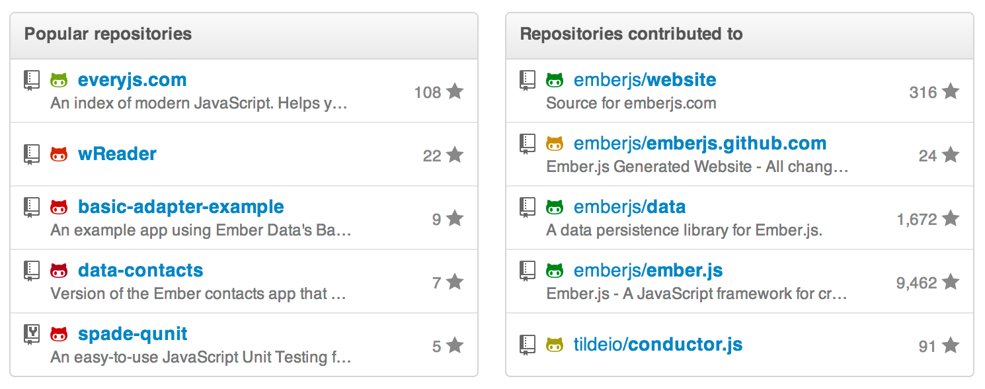Go to tildeio/conductor.js repository
The image size is (985, 389).
point(658,344)
